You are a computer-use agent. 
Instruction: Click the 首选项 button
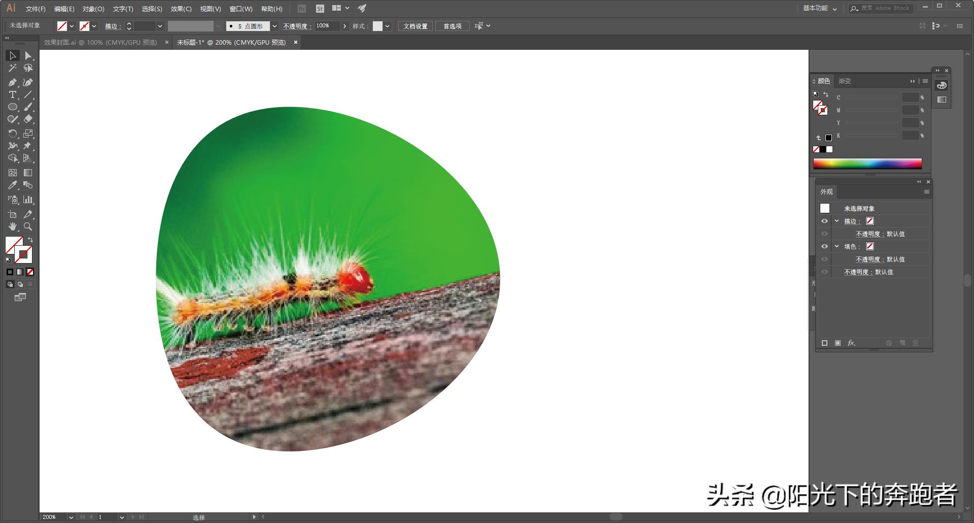[453, 26]
